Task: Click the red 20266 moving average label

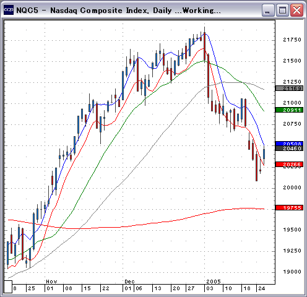Action: 289,165
